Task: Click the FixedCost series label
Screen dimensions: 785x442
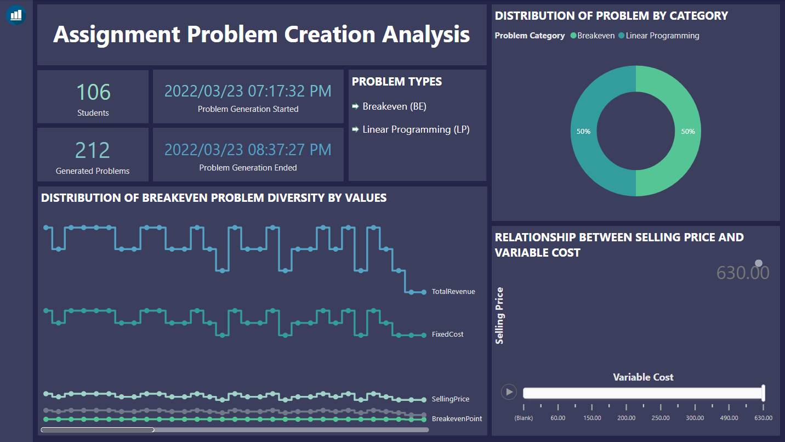Action: point(447,334)
